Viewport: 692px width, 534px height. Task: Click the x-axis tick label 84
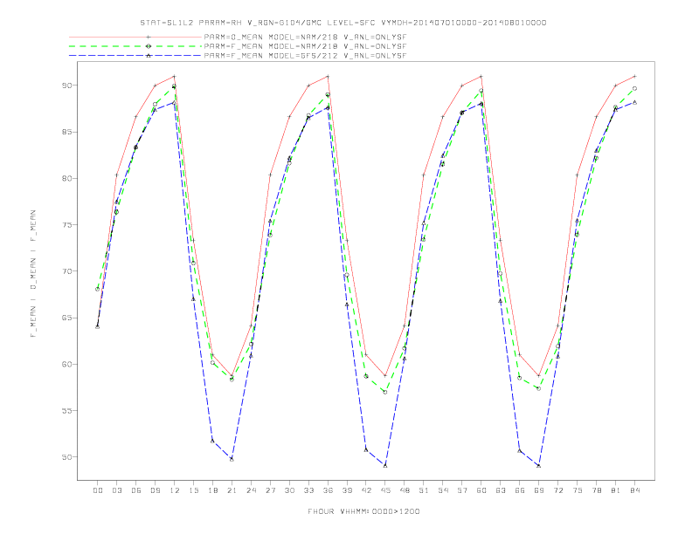coord(635,490)
